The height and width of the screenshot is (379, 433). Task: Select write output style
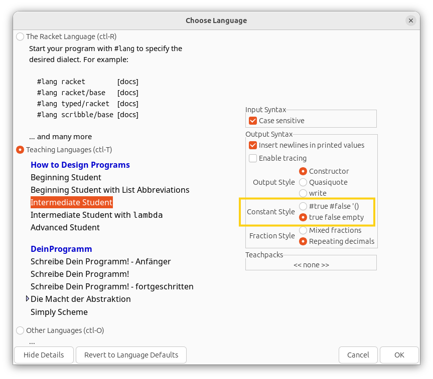pos(303,193)
